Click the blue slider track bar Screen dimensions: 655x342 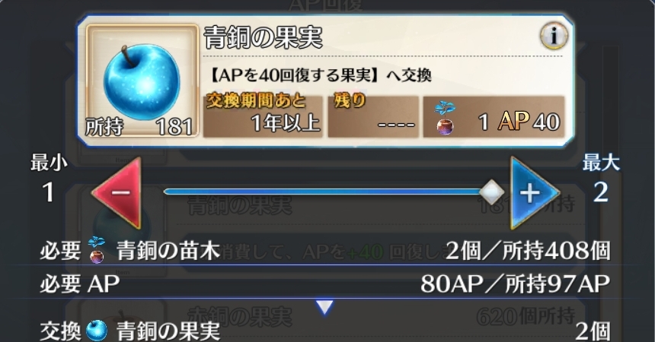(321, 192)
